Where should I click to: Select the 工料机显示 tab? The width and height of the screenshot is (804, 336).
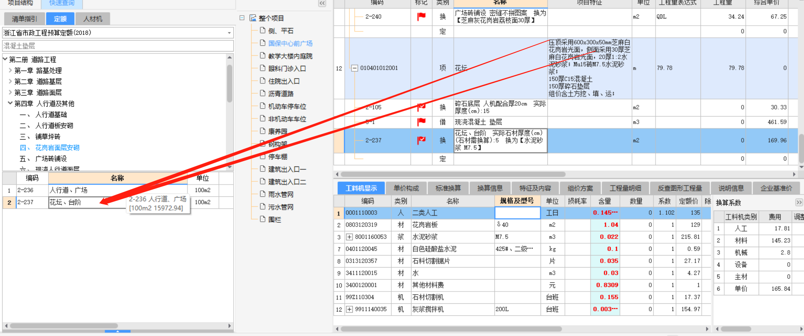coord(361,188)
